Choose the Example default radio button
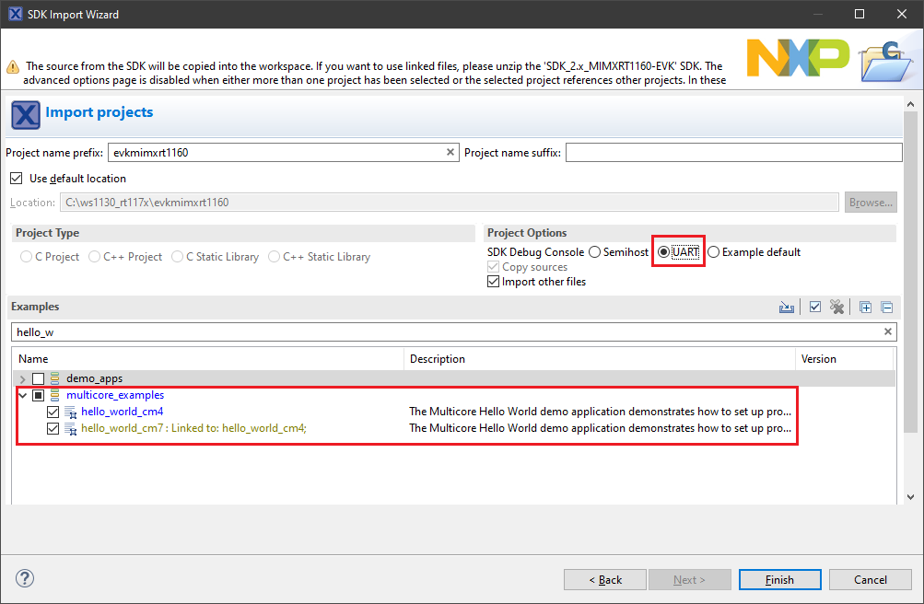This screenshot has height=604, width=924. [714, 252]
